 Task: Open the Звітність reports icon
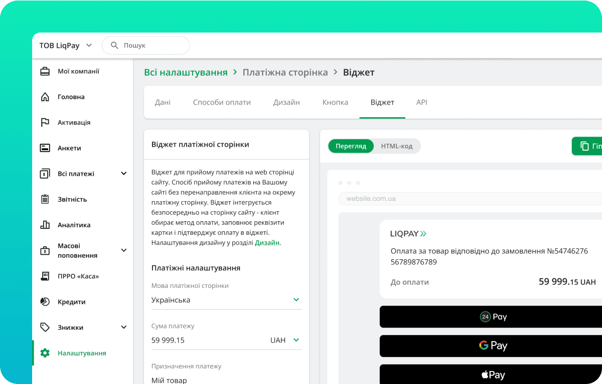45,199
